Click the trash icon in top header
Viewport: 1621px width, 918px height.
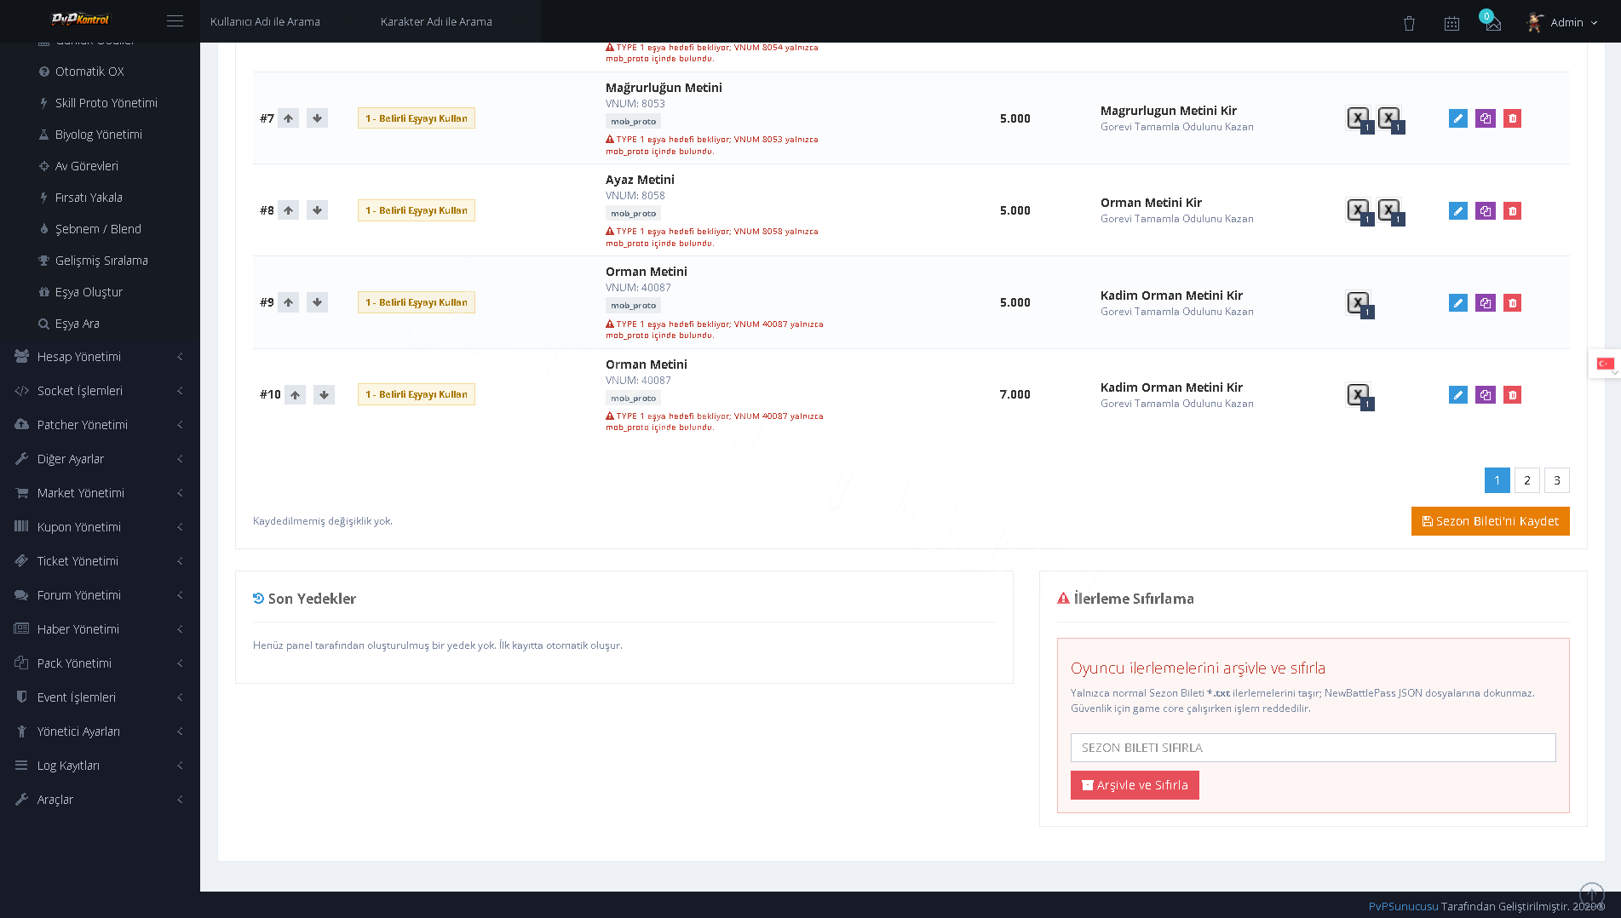1409,23
